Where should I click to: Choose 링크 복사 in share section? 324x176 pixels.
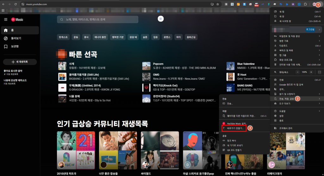pos(245,141)
